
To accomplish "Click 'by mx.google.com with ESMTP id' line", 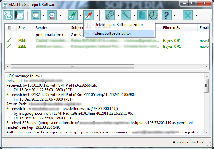I will [x=73, y=113].
